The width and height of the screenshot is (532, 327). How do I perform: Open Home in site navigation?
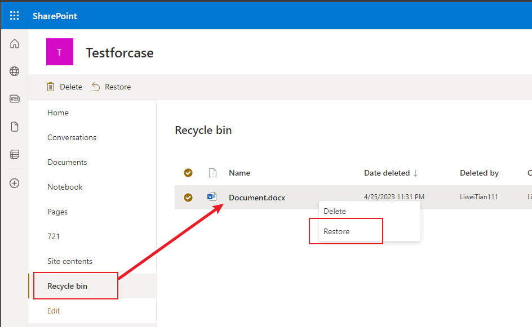[x=58, y=113]
